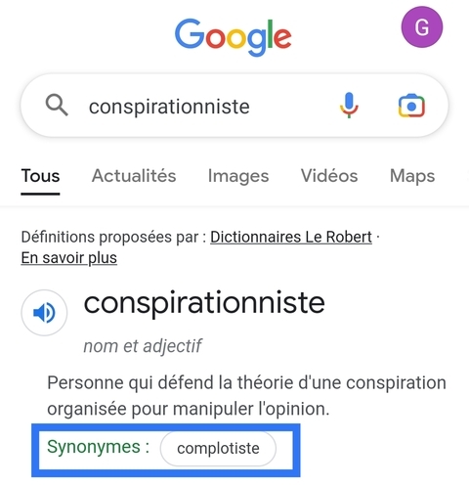
Task: Click the En savoir plus link
Action: click(x=69, y=258)
